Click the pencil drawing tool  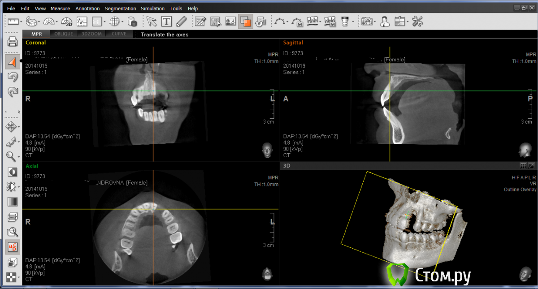181,21
